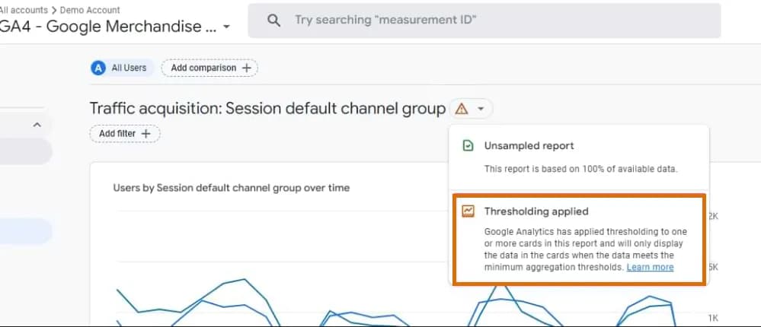This screenshot has height=327, width=761.
Task: Open the GA4 property selector dropdown arrow
Action: pyautogui.click(x=226, y=27)
